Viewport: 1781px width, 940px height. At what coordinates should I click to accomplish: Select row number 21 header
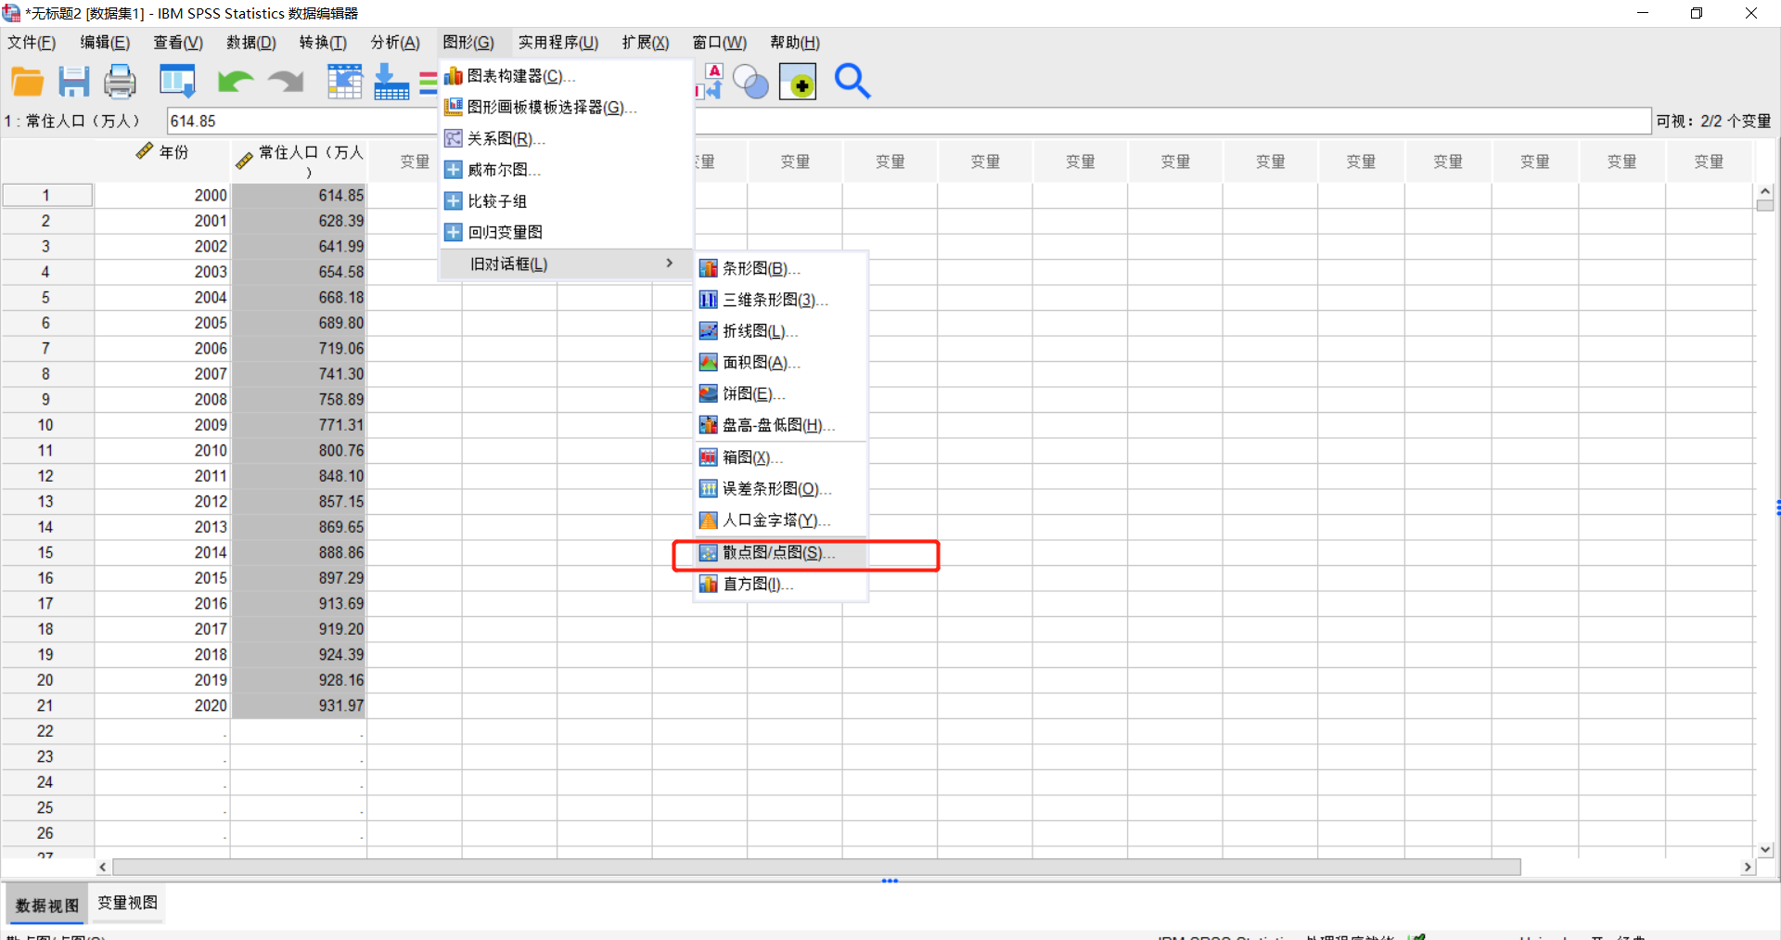tap(46, 706)
